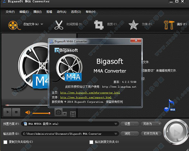The width and height of the screenshot is (189, 151).
Task: Enable copy folder structure checkbox
Action: (x=5, y=142)
